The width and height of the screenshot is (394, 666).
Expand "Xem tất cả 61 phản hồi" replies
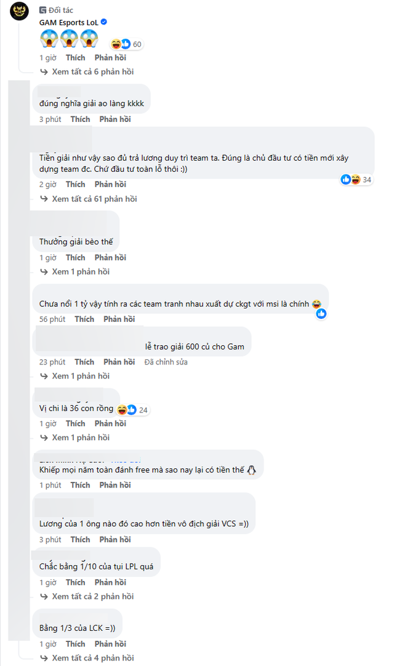(94, 199)
